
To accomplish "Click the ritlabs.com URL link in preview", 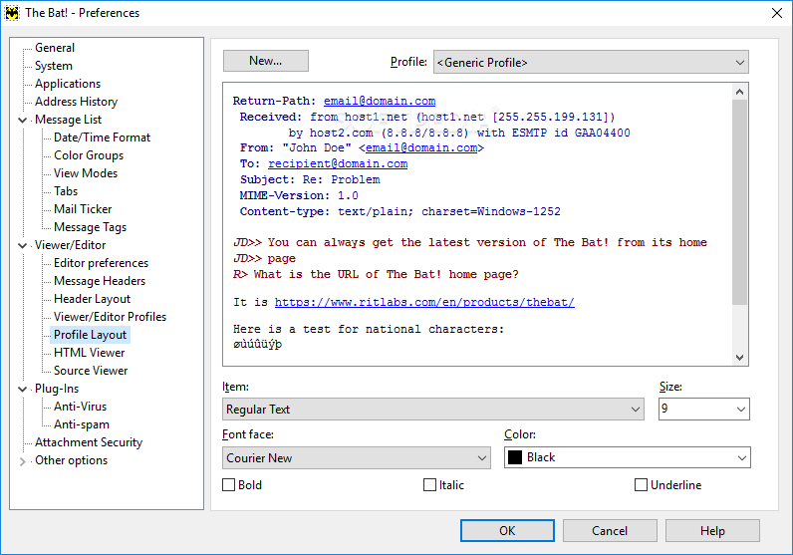I will (x=424, y=302).
